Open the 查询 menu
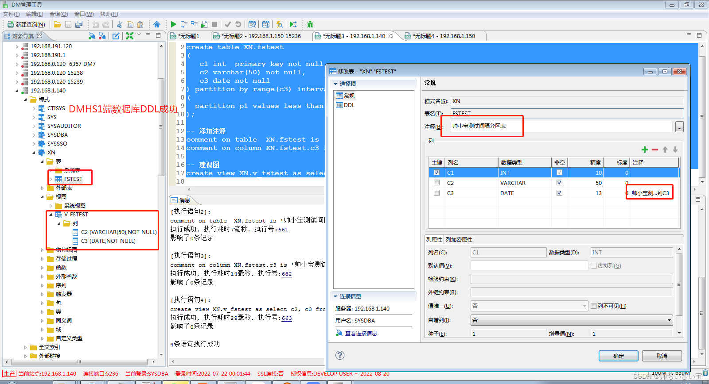The height and width of the screenshot is (384, 709). pos(58,14)
